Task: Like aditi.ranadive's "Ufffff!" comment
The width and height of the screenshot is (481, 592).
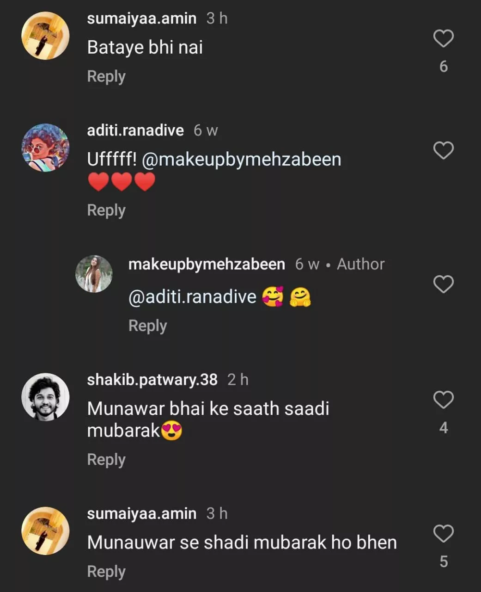Action: (x=443, y=151)
